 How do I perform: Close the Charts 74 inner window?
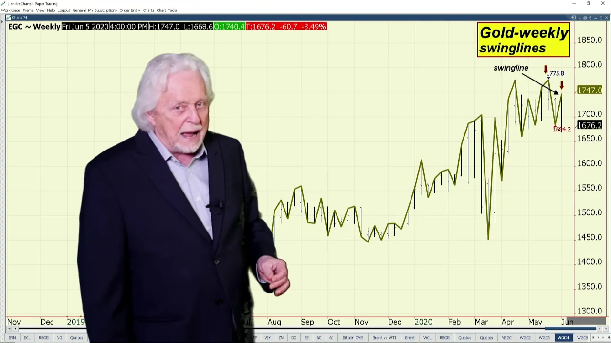click(x=606, y=18)
